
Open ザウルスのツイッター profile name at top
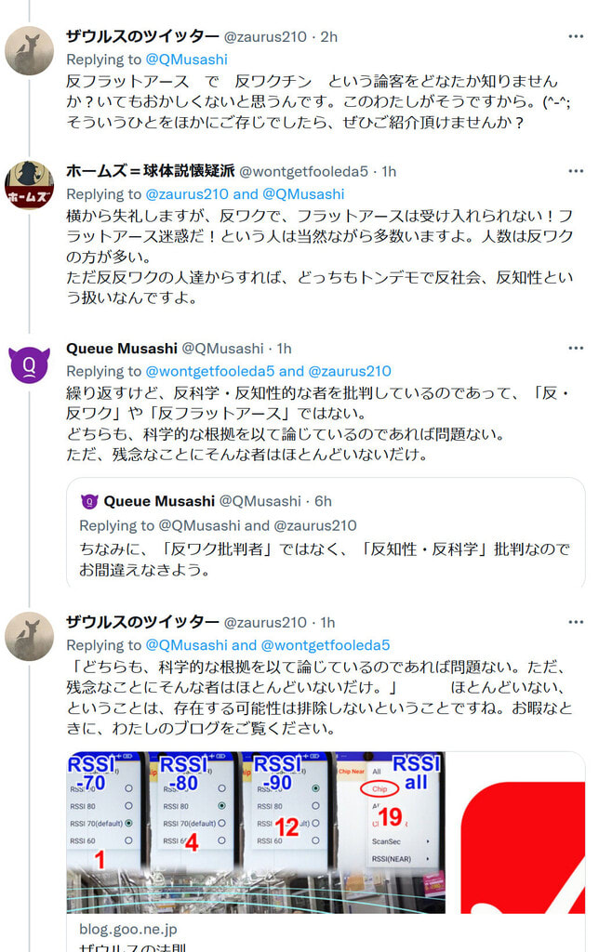(142, 36)
